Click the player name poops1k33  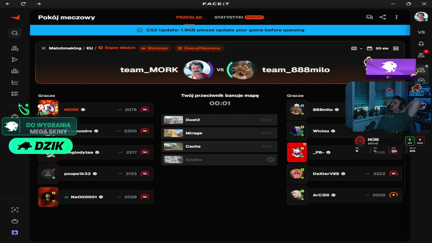click(x=77, y=174)
